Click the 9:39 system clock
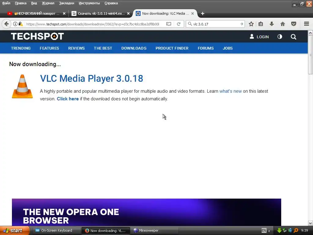The height and width of the screenshot is (235, 313). [x=304, y=230]
